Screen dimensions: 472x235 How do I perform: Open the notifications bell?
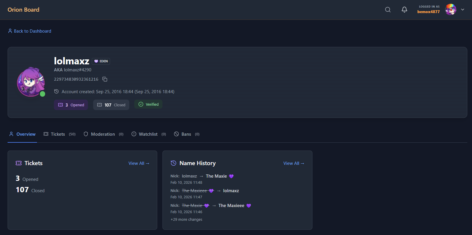coord(404,10)
